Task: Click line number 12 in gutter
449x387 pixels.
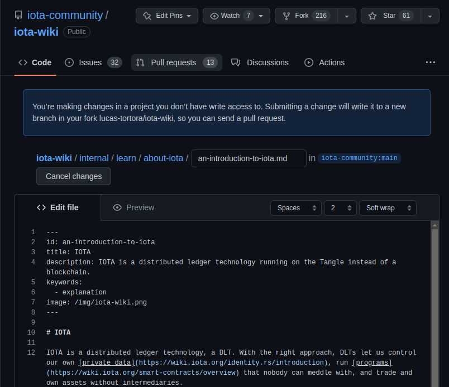Action: [31, 352]
